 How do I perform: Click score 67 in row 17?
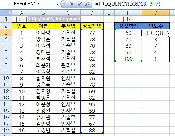tap(92, 124)
